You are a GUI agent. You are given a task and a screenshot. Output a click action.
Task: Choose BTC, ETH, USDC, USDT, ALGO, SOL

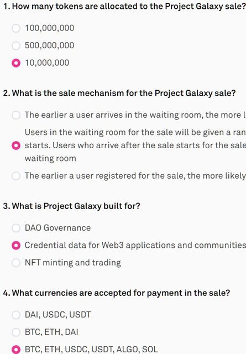16,349
